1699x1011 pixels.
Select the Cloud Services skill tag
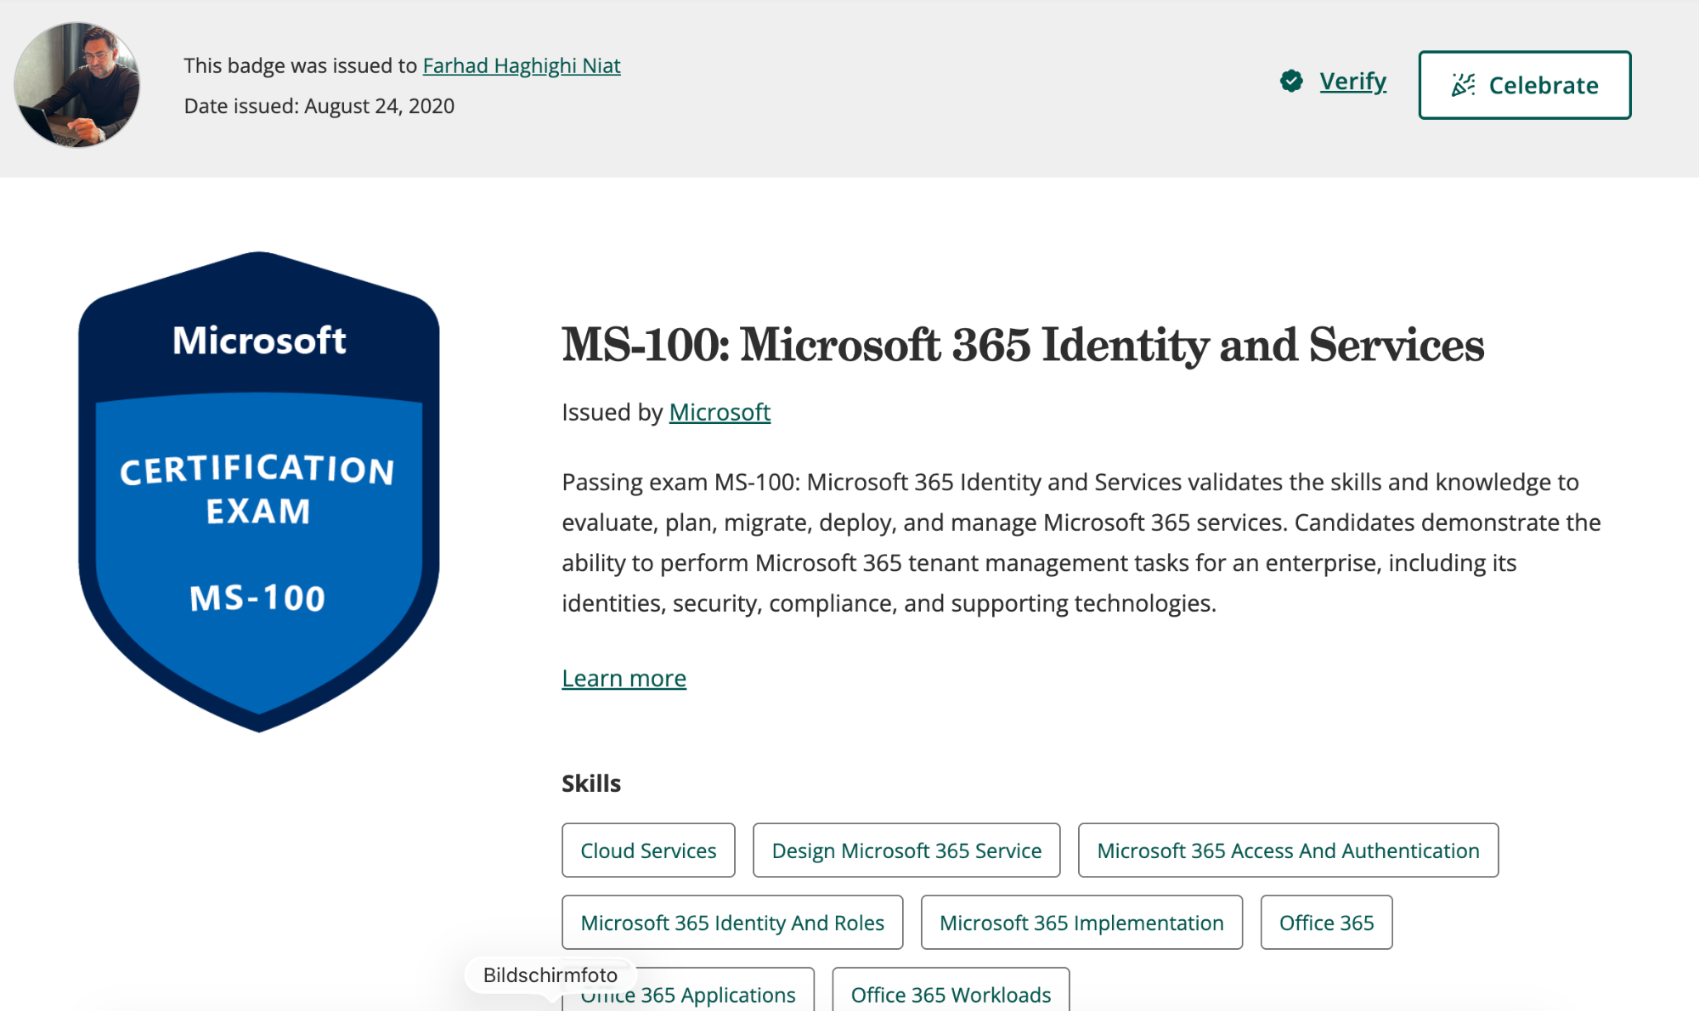click(x=648, y=850)
